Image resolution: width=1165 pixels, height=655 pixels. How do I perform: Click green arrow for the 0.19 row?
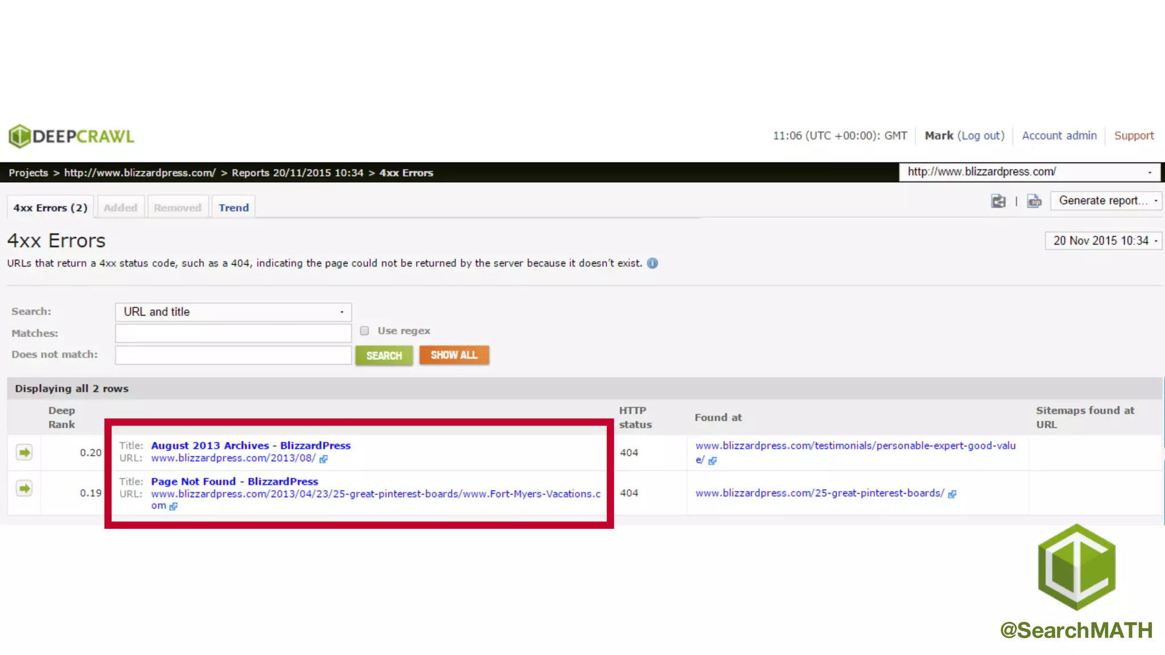[x=24, y=488]
